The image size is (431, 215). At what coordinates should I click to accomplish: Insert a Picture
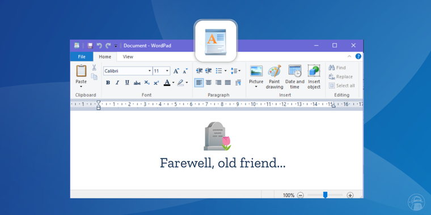click(x=256, y=74)
